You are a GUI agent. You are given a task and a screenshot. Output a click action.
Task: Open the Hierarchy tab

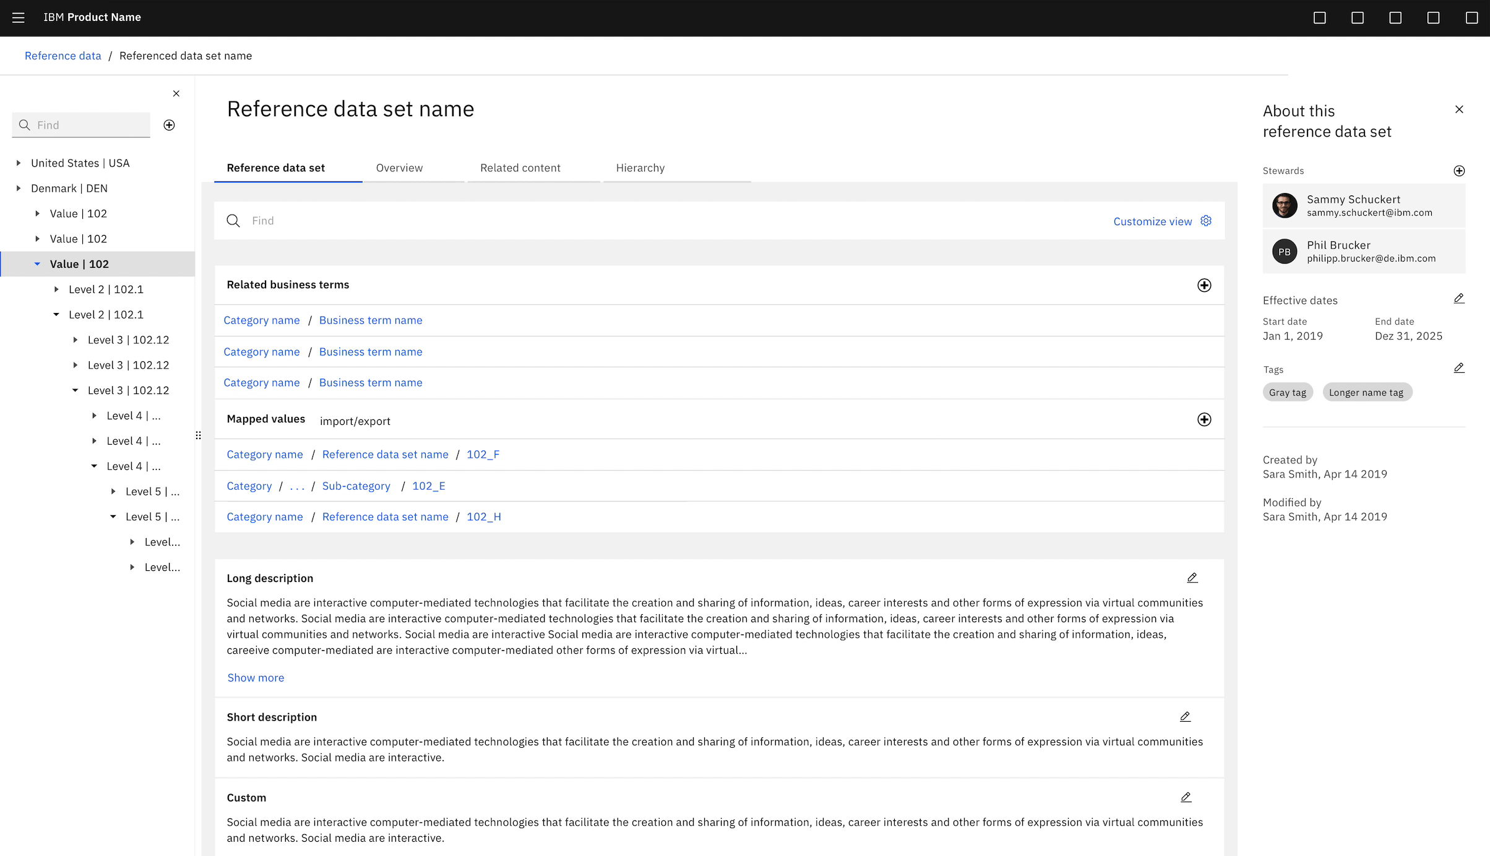click(x=640, y=168)
